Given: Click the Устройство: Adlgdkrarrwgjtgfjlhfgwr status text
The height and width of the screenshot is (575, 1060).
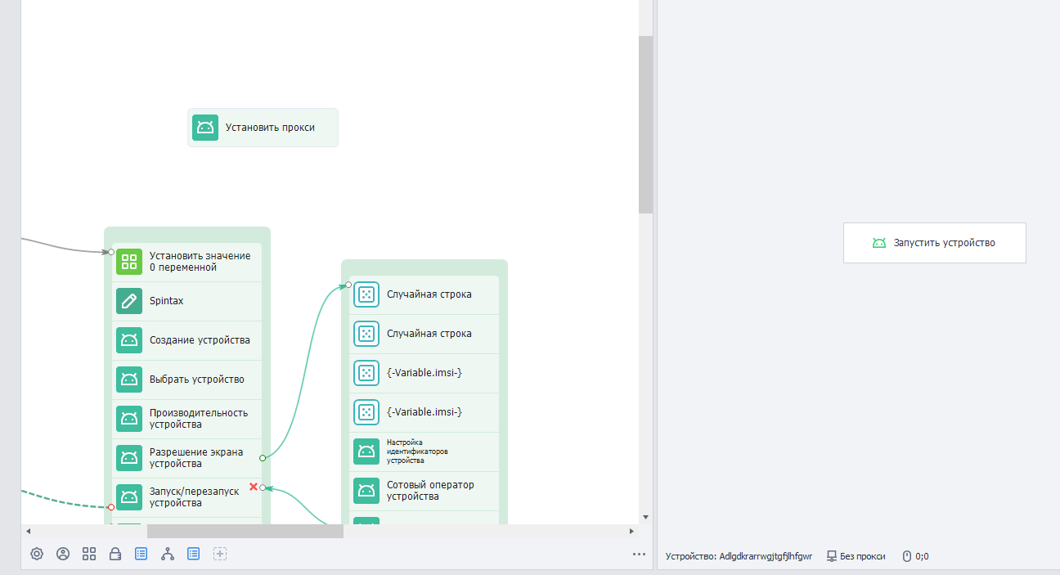Looking at the screenshot, I should (x=739, y=556).
